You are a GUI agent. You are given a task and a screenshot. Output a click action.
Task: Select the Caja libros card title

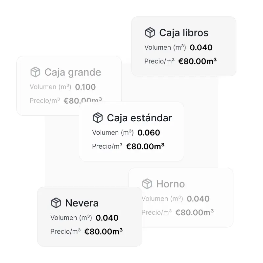183,33
